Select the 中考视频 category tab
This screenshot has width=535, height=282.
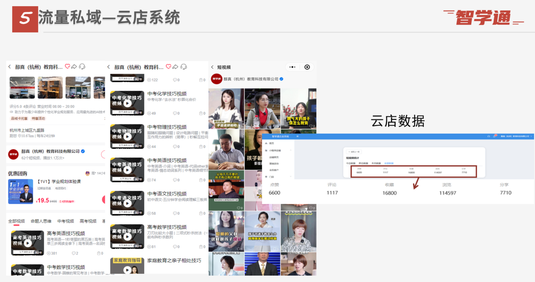66,221
